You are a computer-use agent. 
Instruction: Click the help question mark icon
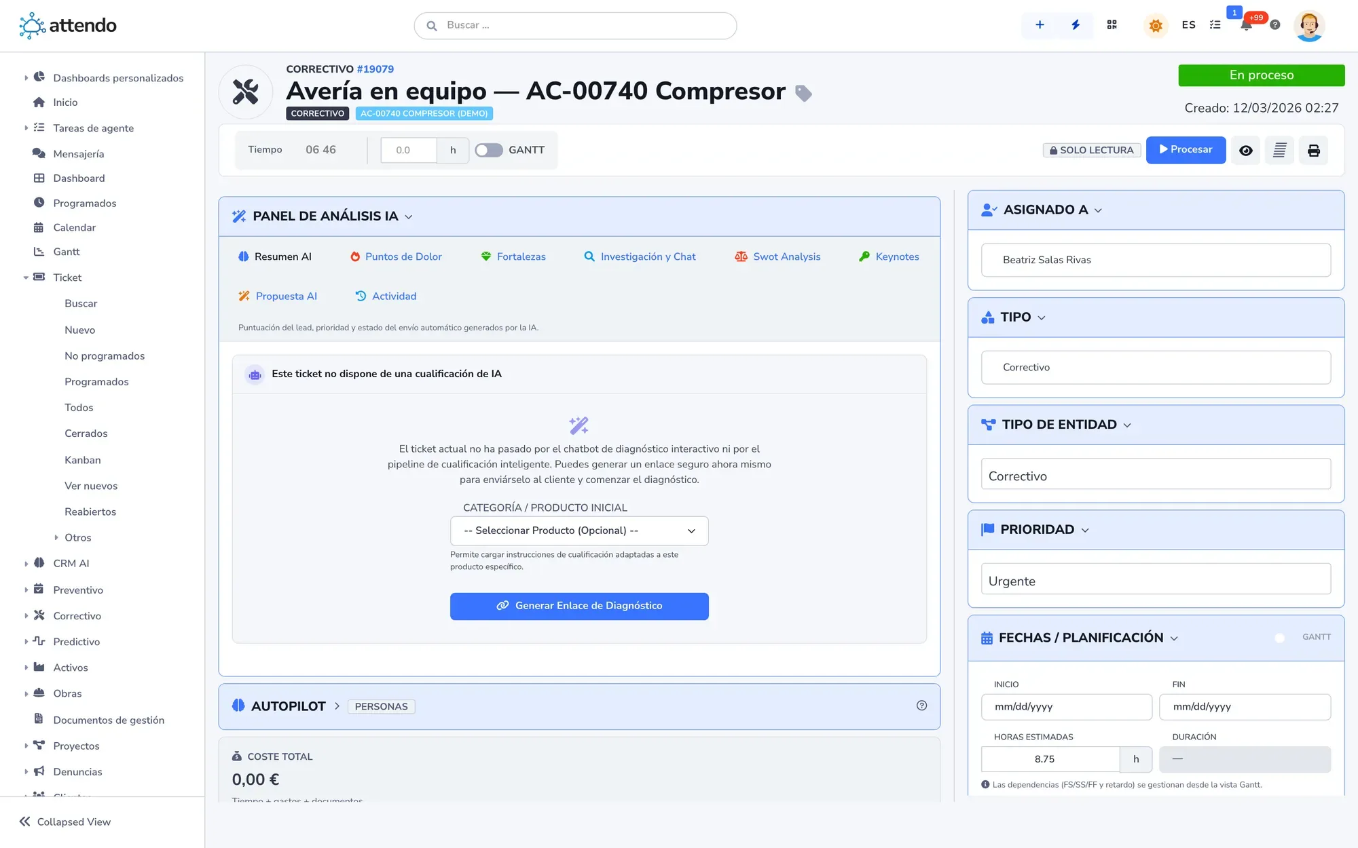pyautogui.click(x=1275, y=25)
